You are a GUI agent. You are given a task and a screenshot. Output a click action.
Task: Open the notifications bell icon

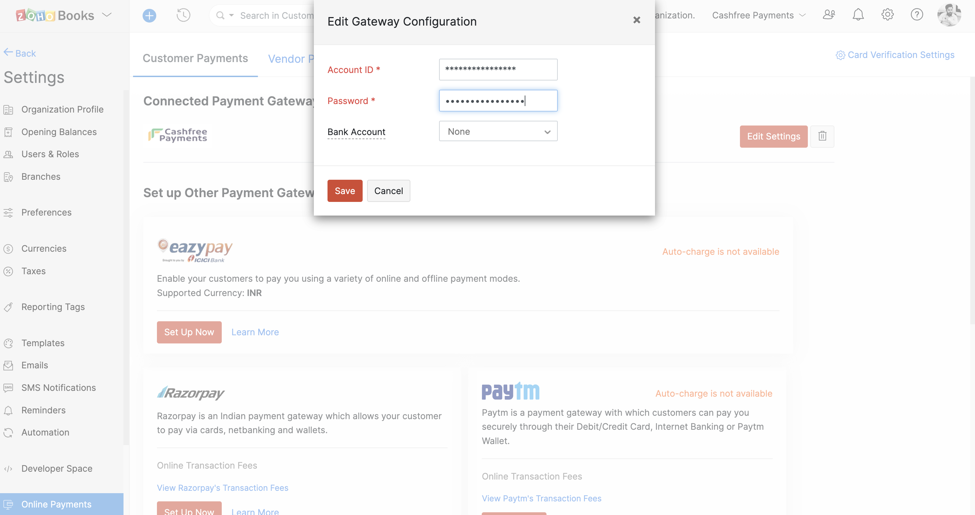[858, 15]
